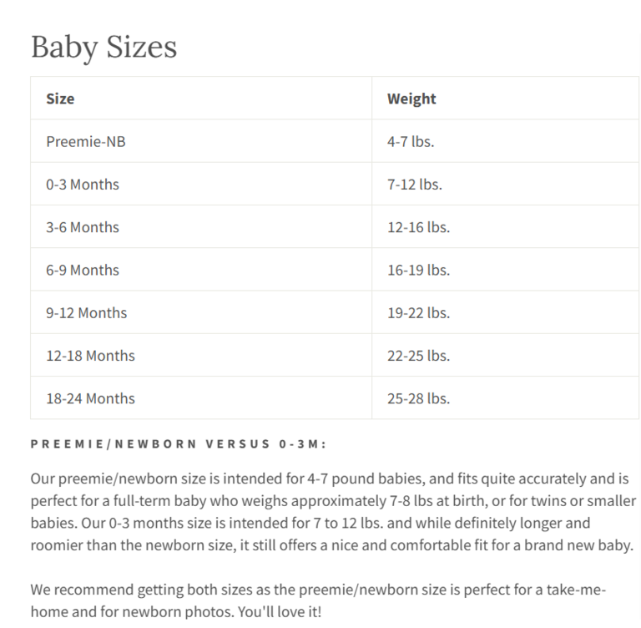Select the 3-6 Months row label

tap(83, 227)
